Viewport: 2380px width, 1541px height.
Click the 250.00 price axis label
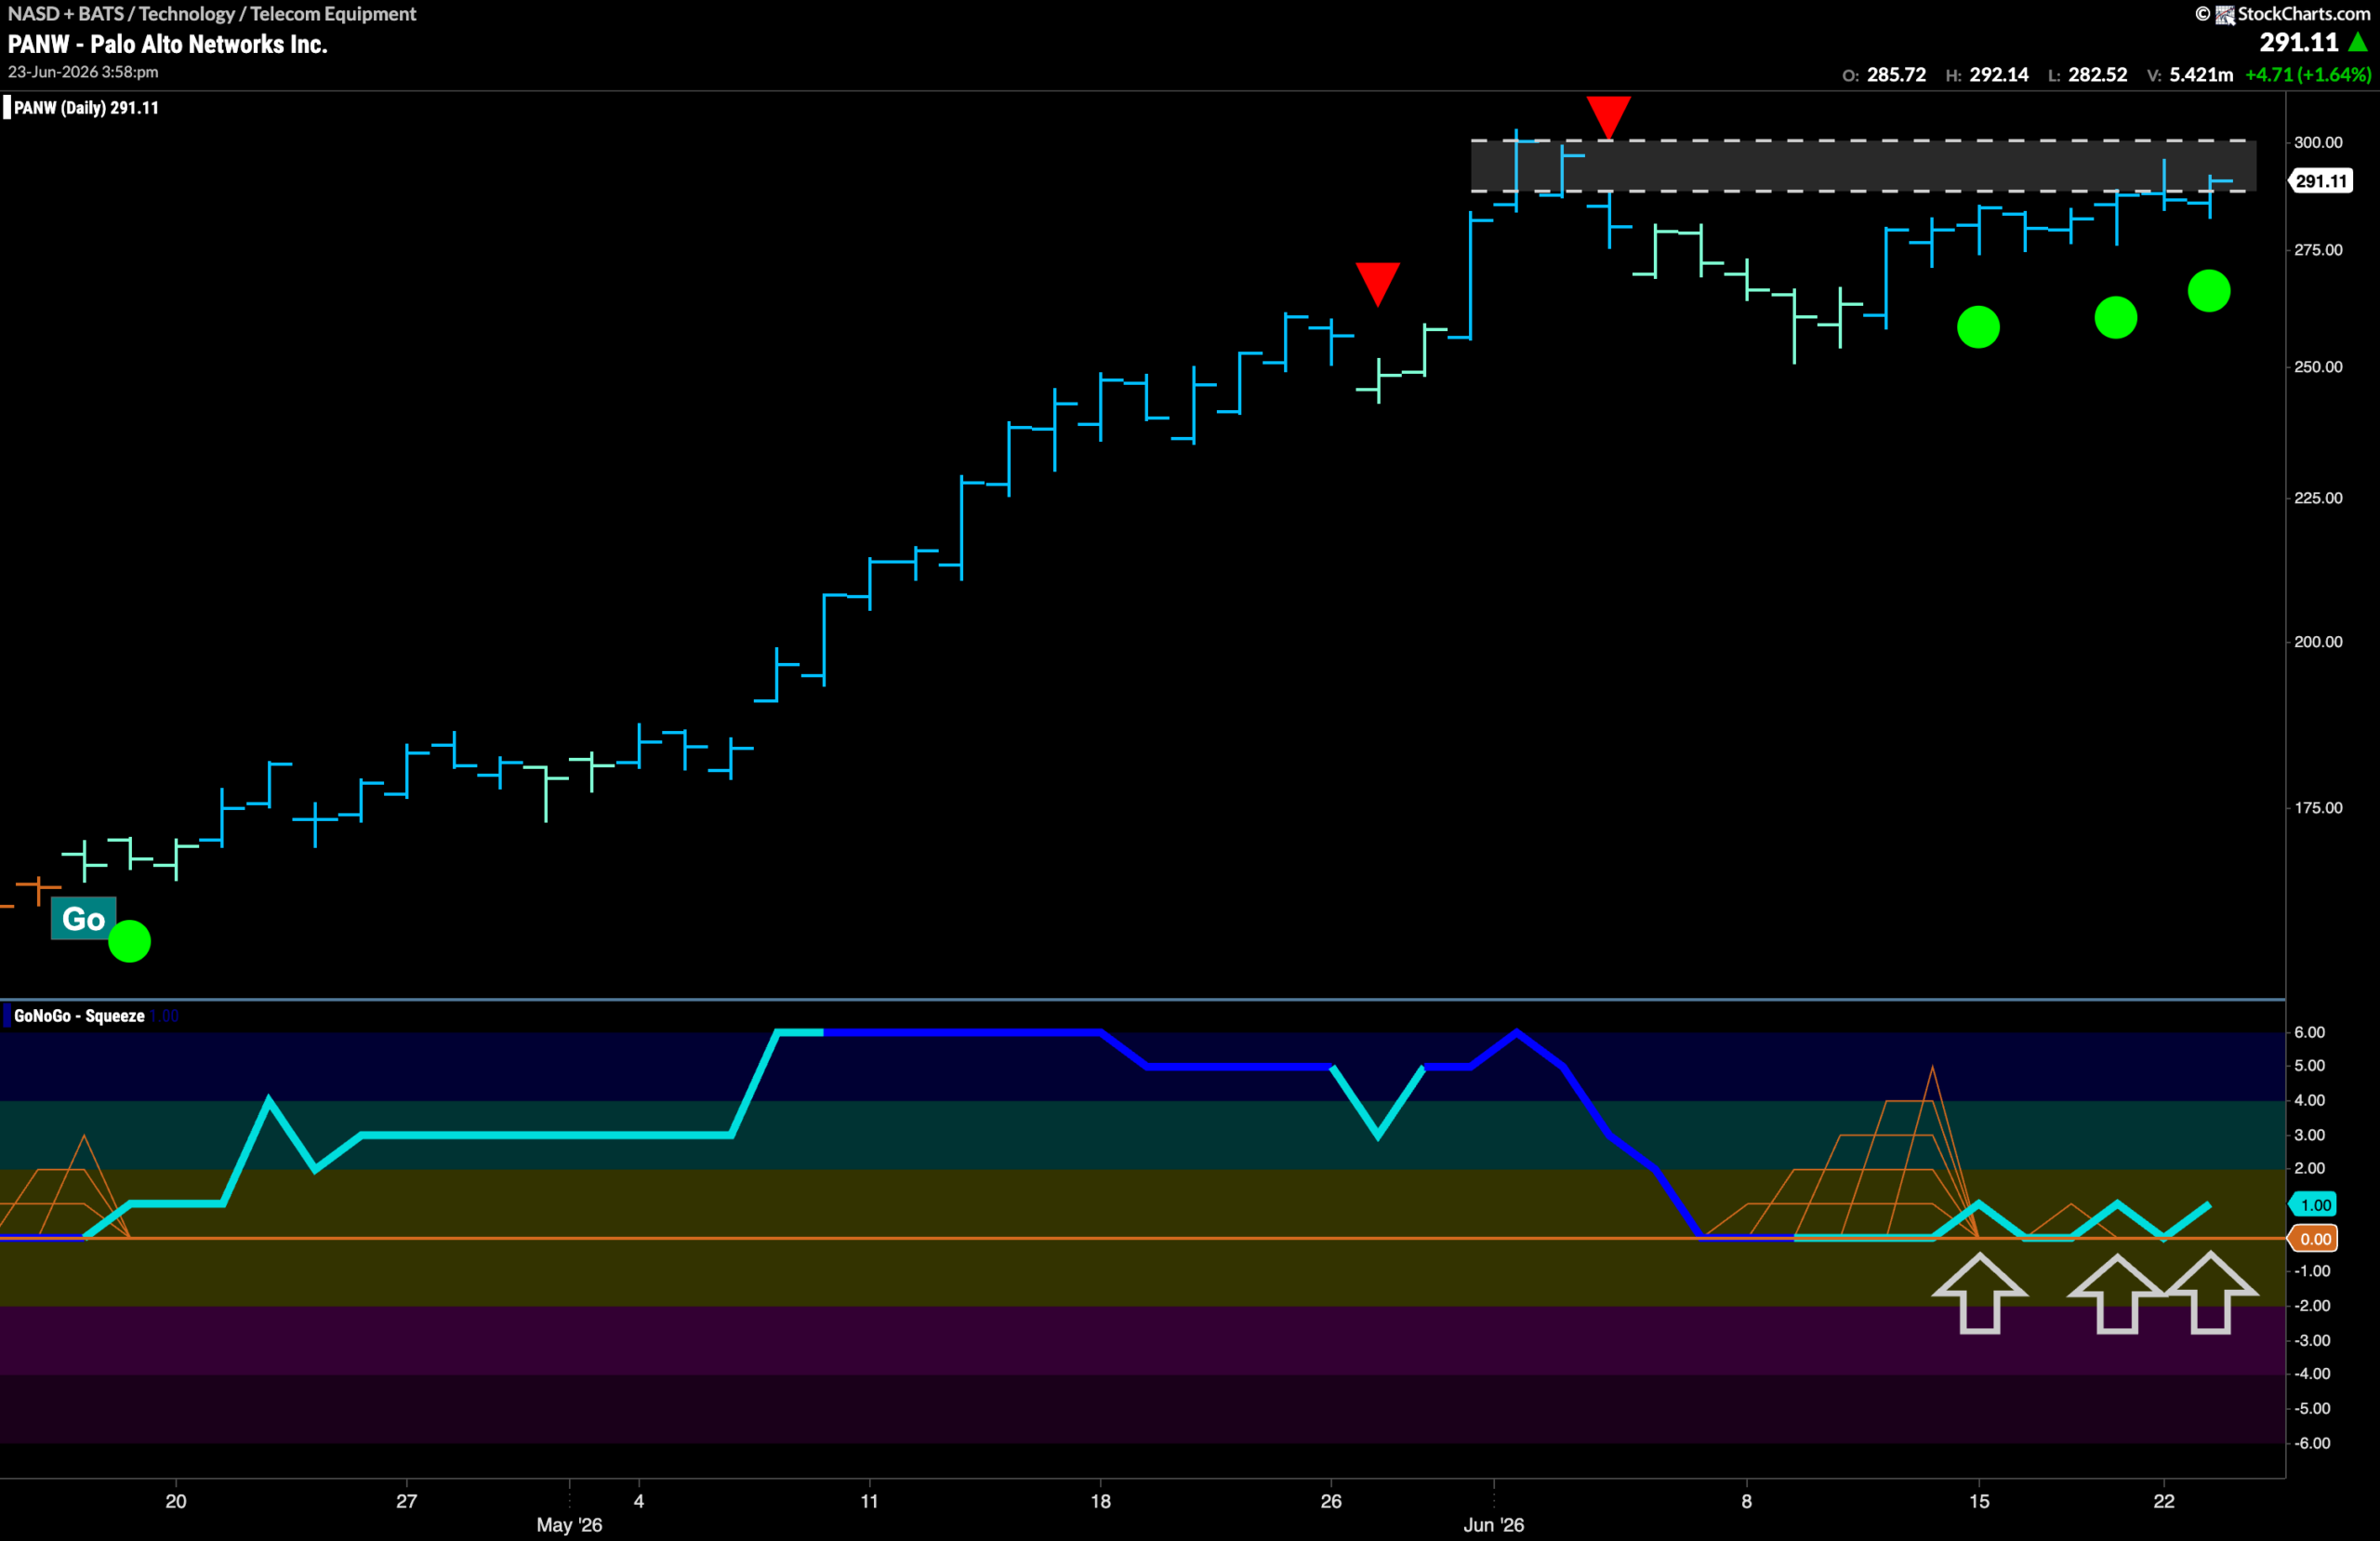pos(2318,367)
